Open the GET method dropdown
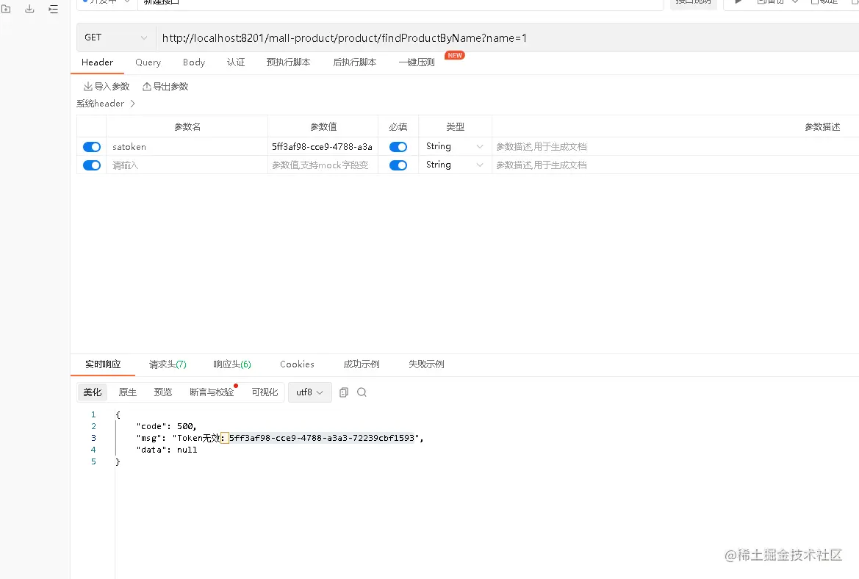 point(115,37)
